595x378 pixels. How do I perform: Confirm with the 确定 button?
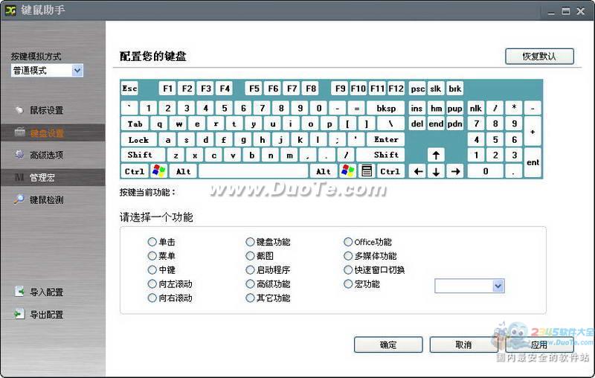(x=387, y=345)
